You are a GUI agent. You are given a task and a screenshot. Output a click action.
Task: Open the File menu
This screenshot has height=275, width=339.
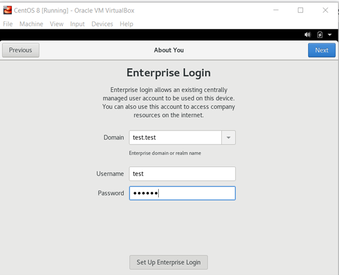click(x=8, y=24)
